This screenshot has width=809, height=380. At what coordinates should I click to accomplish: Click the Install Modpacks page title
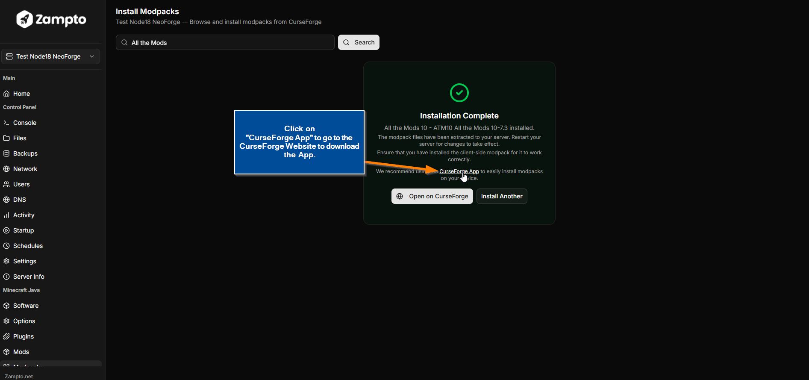[147, 12]
